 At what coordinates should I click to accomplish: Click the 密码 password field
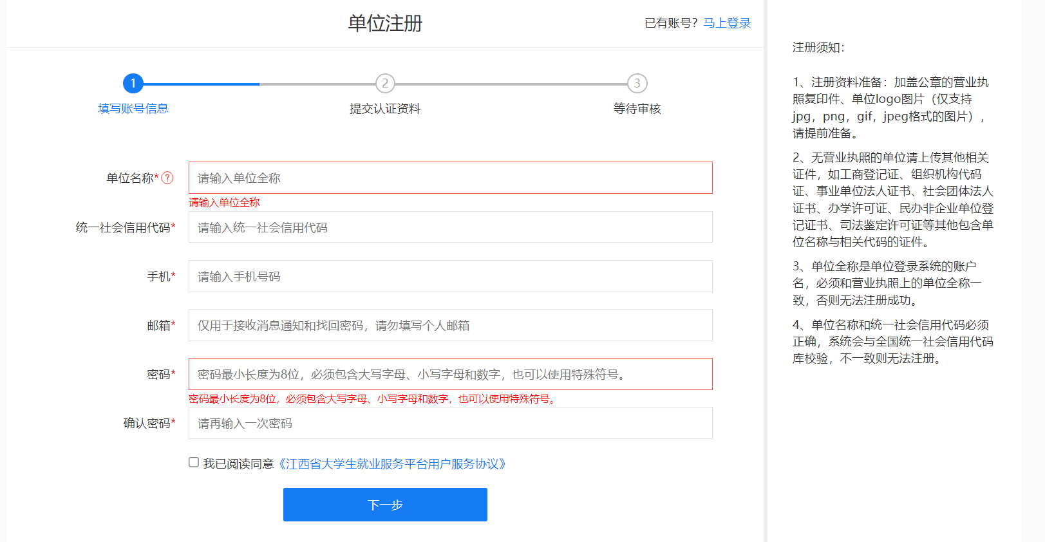450,374
